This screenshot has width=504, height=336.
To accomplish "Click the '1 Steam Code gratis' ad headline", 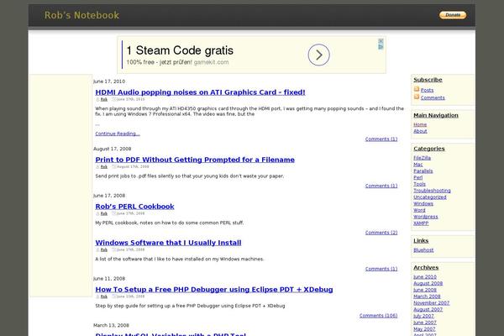I will (180, 50).
